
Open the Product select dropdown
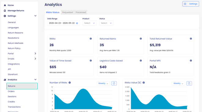point(90,23)
